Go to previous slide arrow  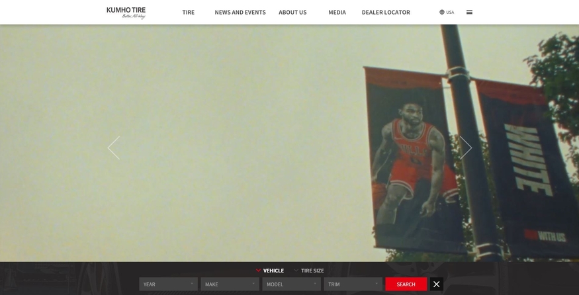[x=114, y=147]
